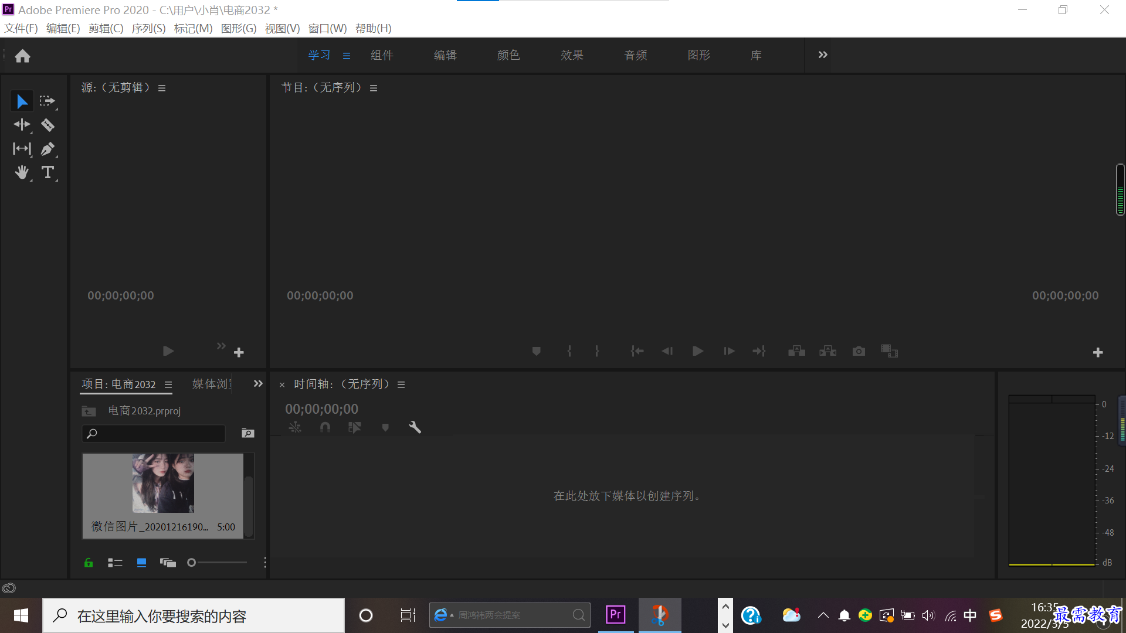Click the Extract button in Program monitor
This screenshot has width=1126, height=633.
click(827, 351)
